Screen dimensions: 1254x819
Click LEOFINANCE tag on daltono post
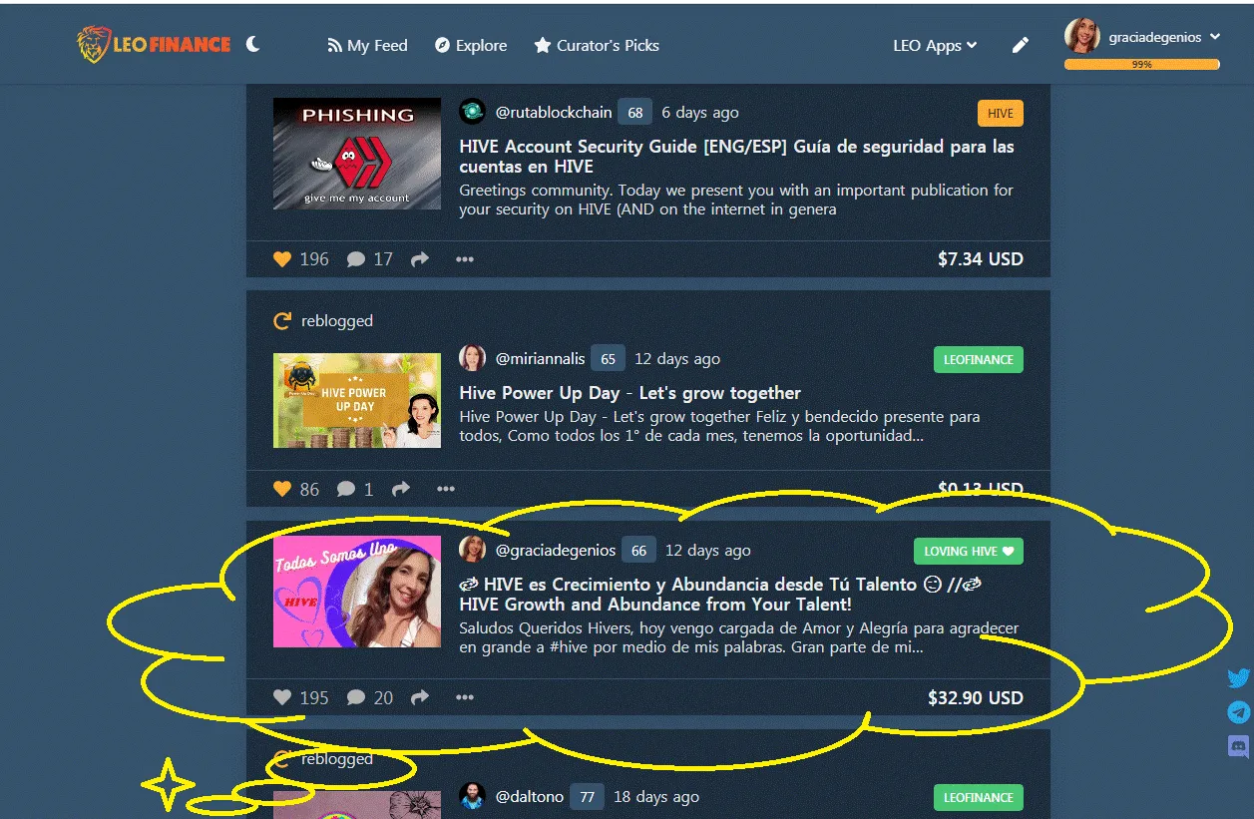[979, 797]
